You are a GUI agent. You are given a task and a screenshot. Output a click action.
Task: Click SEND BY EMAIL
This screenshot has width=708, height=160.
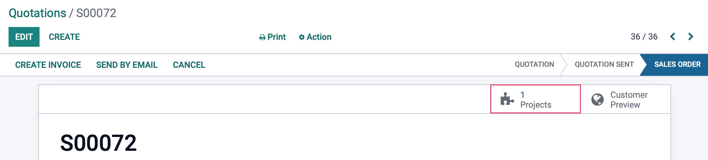click(127, 65)
